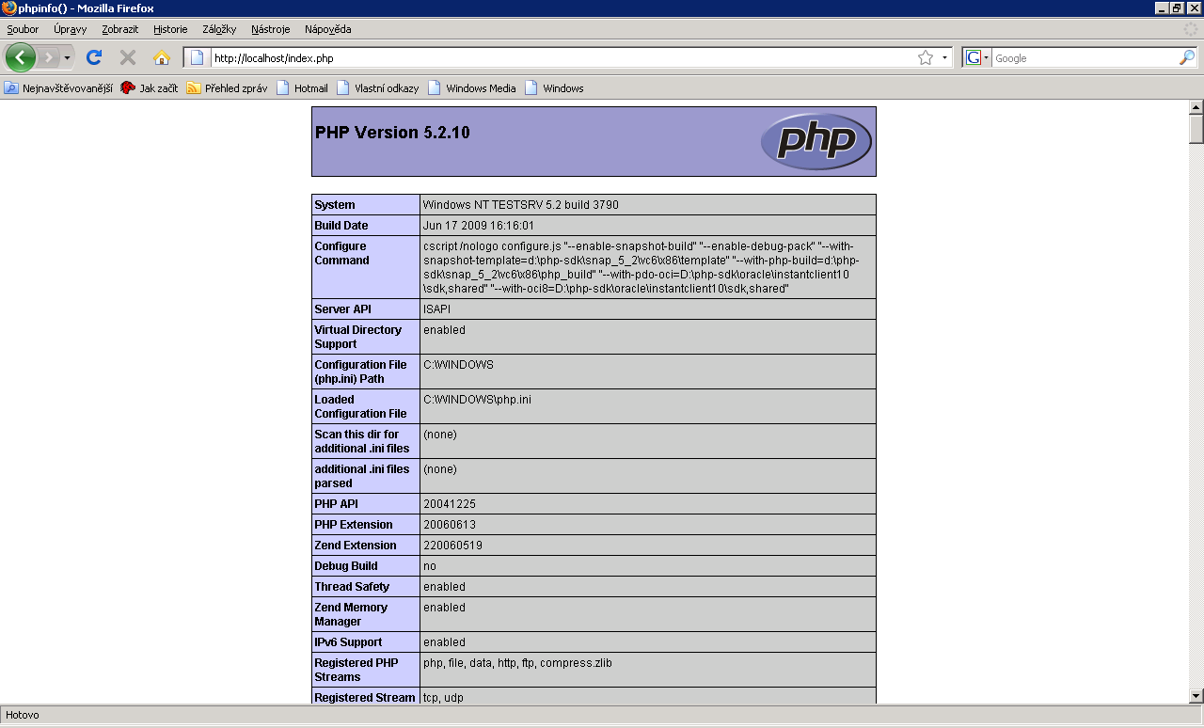
Task: Open the Úpravy menu
Action: pyautogui.click(x=71, y=29)
